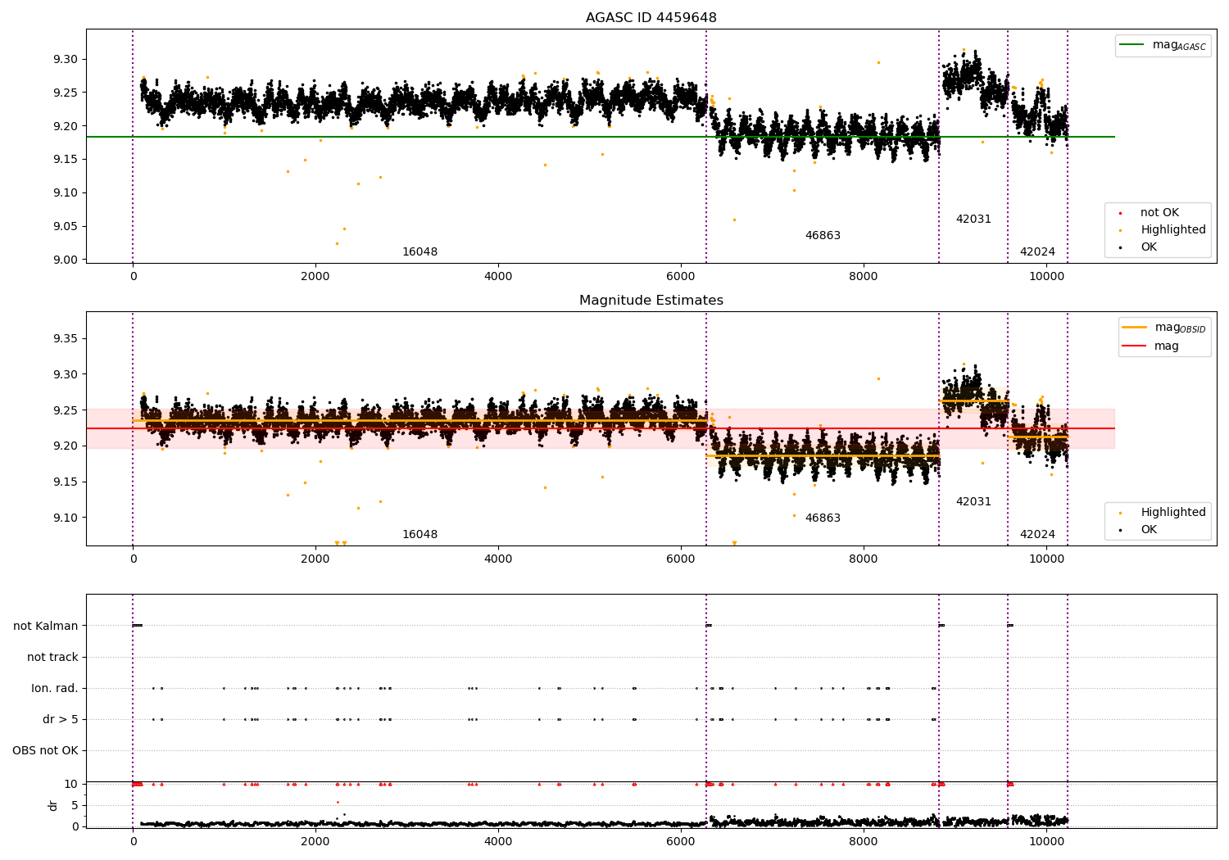1229x860 pixels.
Task: Click the 9.30 y-tick in top plot
Action: pyautogui.click(x=66, y=60)
